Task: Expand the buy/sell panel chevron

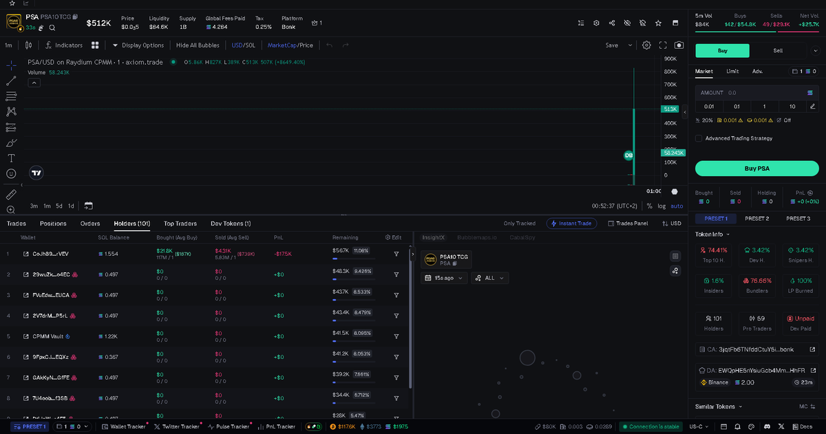Action: (x=816, y=50)
